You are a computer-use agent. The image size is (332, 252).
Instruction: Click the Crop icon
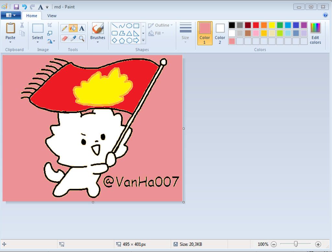coord(50,25)
